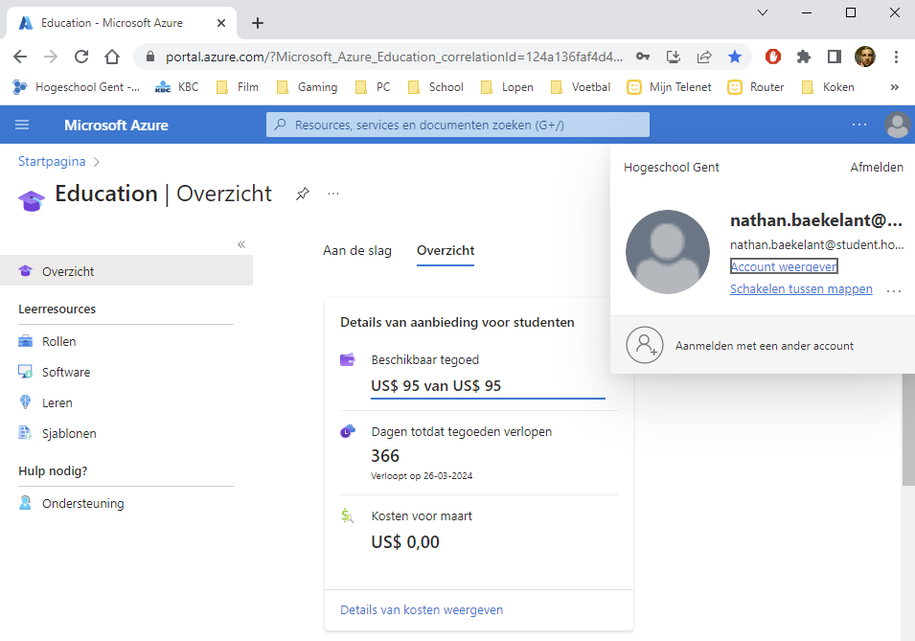Open the tab search dropdown arrow
Viewport: 915px width, 641px height.
coord(762,12)
